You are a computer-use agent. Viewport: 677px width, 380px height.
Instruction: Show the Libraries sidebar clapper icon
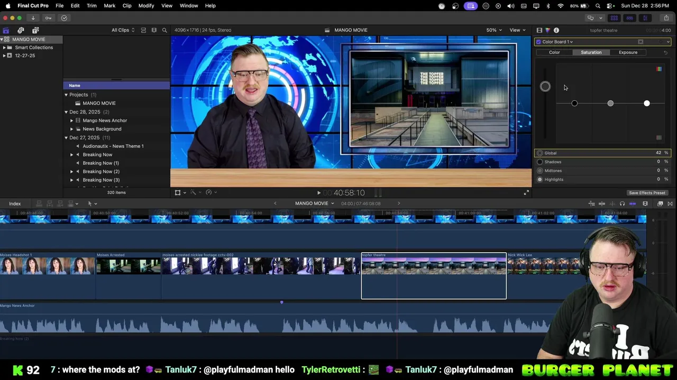tap(6, 30)
